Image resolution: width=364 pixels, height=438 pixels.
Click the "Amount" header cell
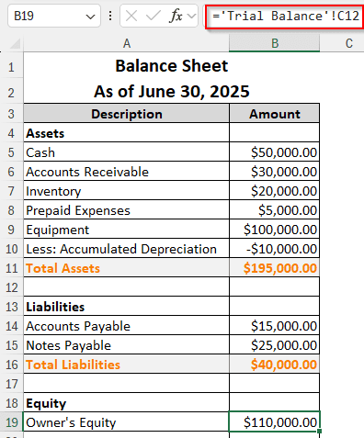(275, 114)
